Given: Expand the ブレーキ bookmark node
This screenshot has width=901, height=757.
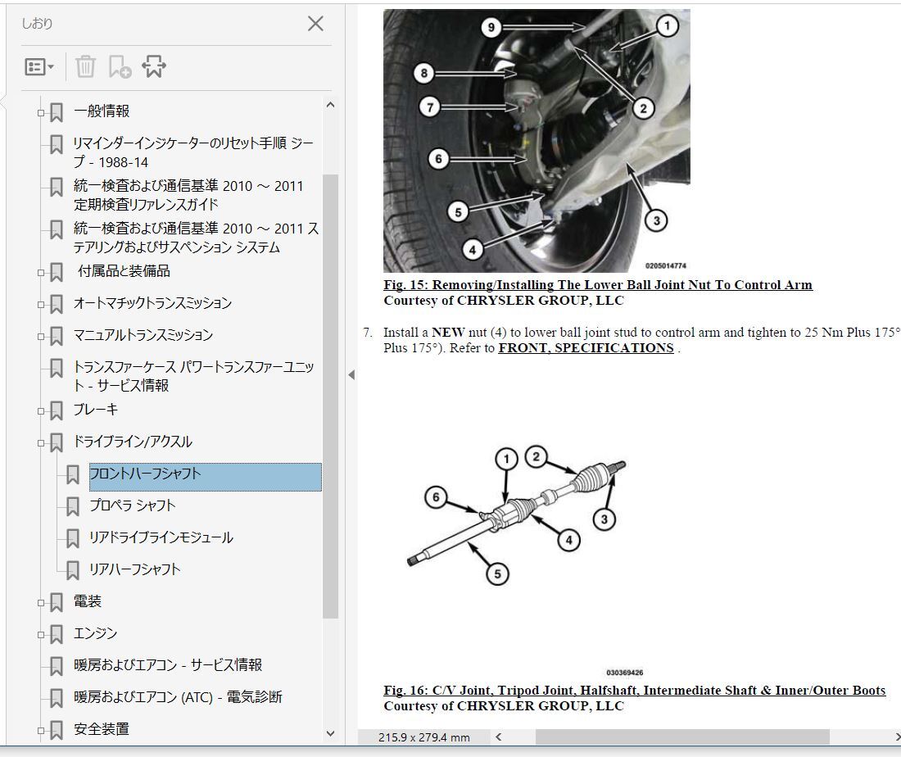Looking at the screenshot, I should (x=41, y=411).
